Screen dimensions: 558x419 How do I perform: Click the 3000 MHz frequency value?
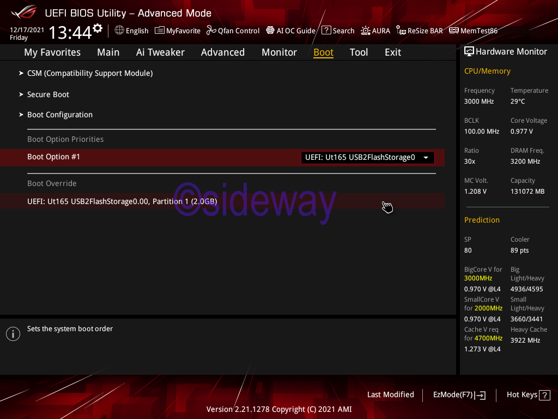pyautogui.click(x=479, y=101)
